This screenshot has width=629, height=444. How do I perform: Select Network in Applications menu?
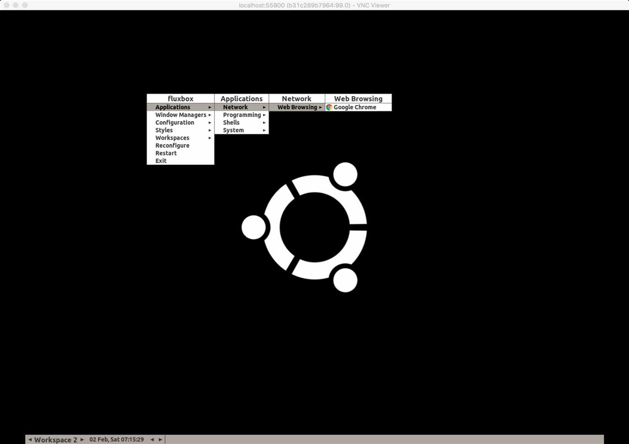[x=242, y=107]
